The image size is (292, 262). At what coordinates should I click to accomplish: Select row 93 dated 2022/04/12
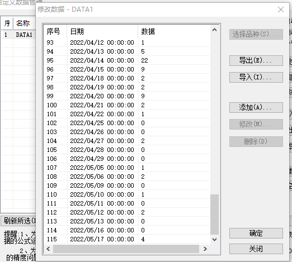click(x=127, y=42)
